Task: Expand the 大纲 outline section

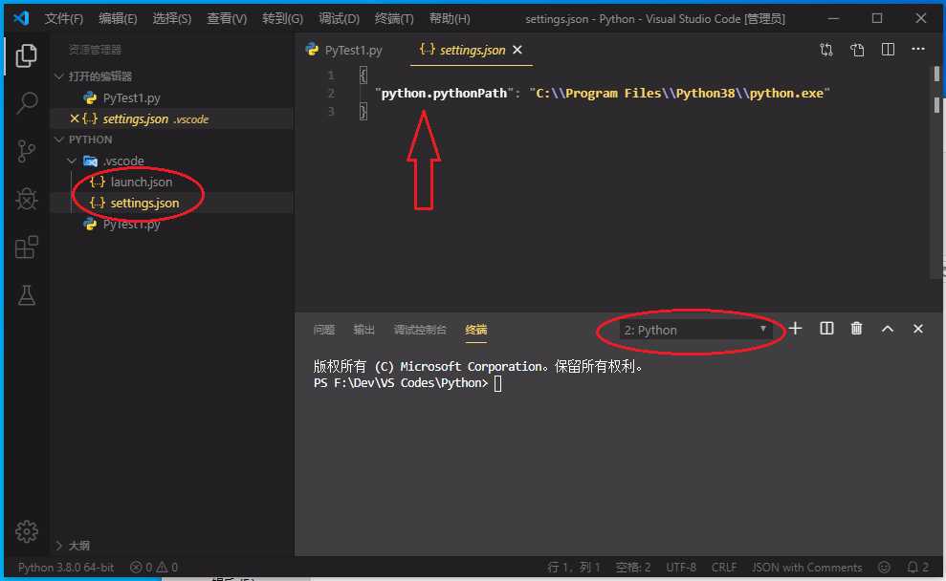Action: tap(58, 546)
